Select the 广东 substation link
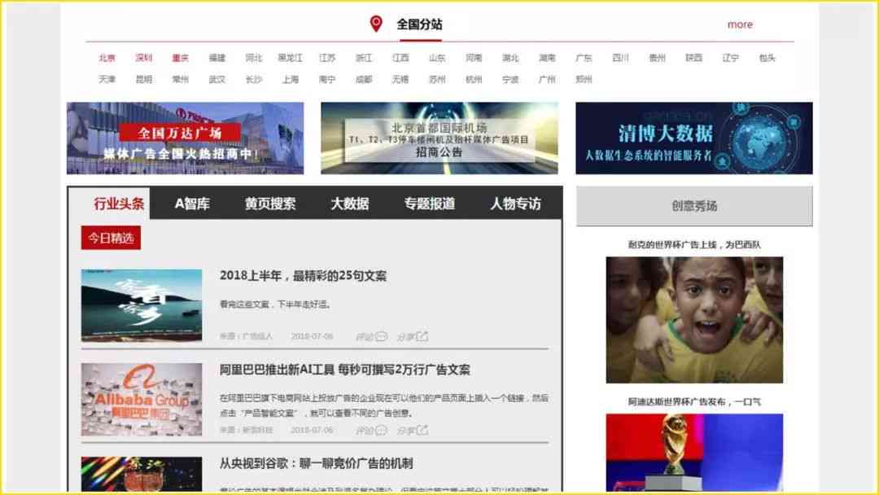The width and height of the screenshot is (879, 495). [584, 58]
